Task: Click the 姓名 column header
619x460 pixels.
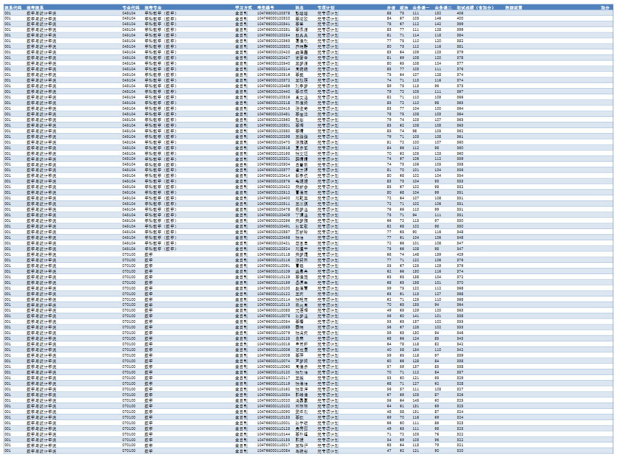Action: click(x=300, y=8)
